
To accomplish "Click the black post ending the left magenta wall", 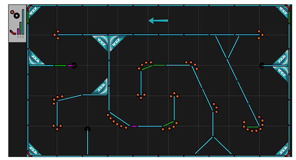I will pyautogui.click(x=74, y=66).
